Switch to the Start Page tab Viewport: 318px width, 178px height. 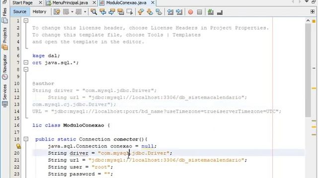[22, 2]
